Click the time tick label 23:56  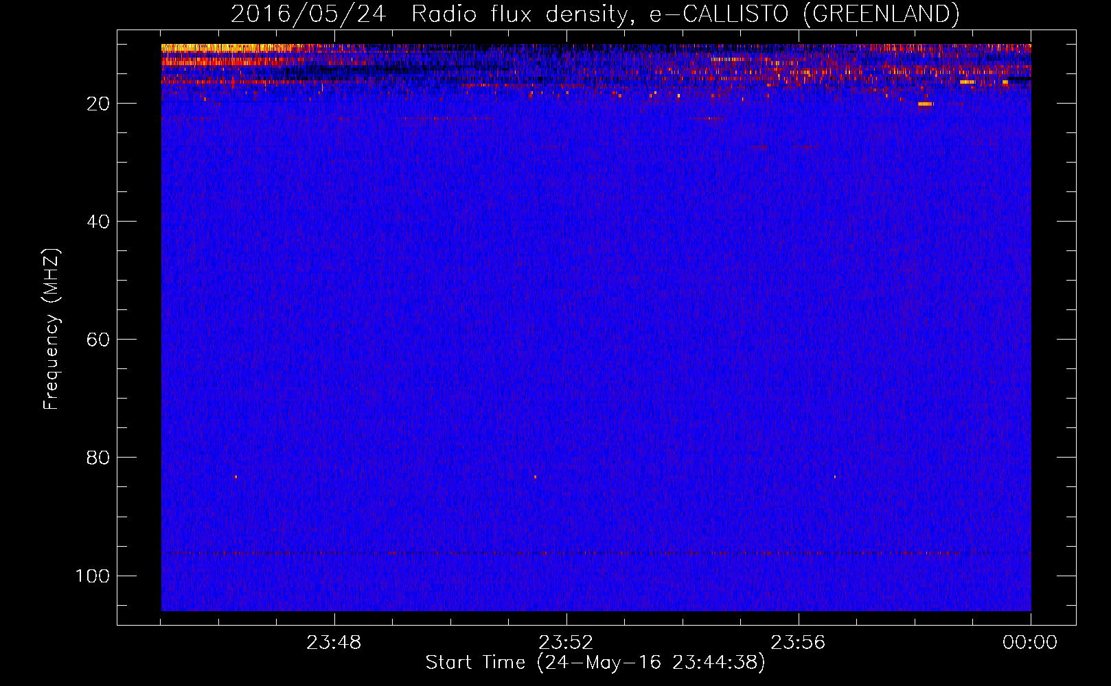pyautogui.click(x=798, y=643)
